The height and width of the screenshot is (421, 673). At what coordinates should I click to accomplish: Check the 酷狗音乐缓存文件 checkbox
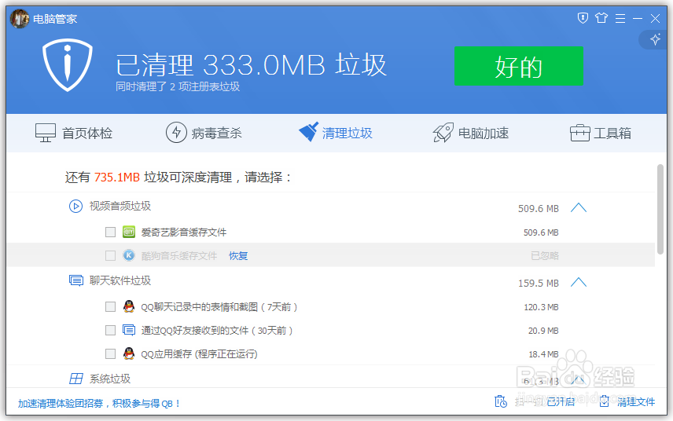point(110,255)
